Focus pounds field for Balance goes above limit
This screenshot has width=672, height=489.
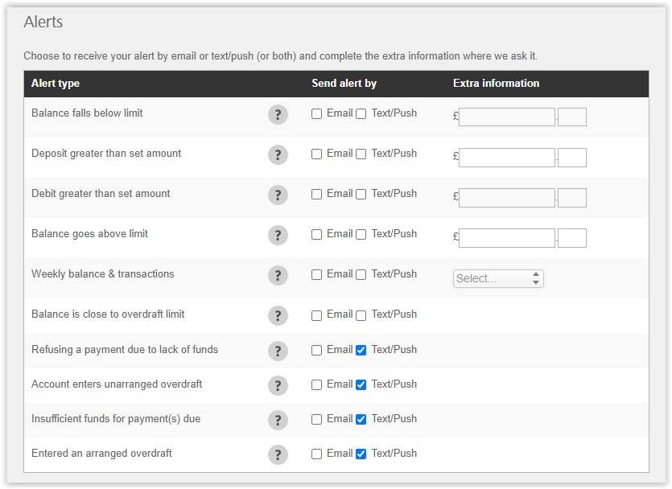pos(507,238)
